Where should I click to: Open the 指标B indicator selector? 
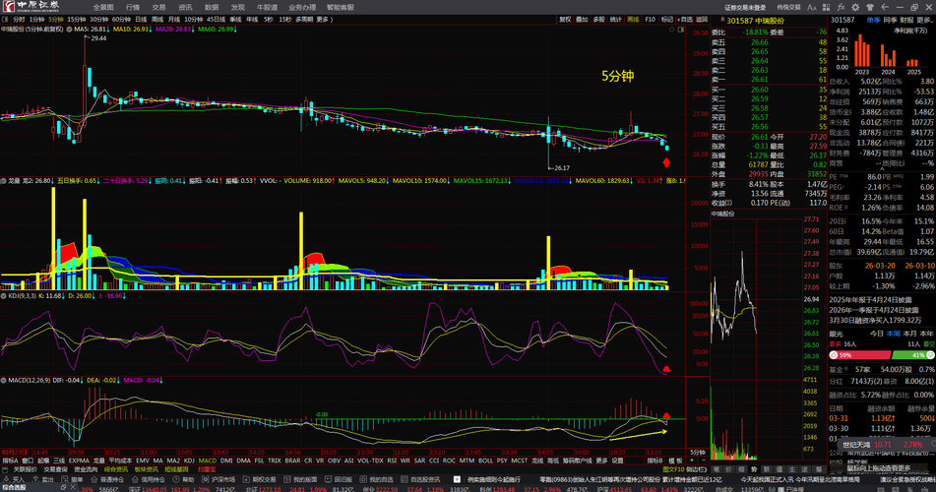655,461
